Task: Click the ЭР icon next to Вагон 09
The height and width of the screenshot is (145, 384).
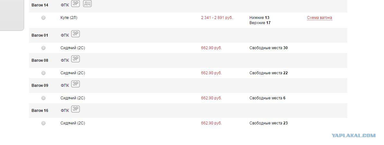Action: tap(75, 84)
